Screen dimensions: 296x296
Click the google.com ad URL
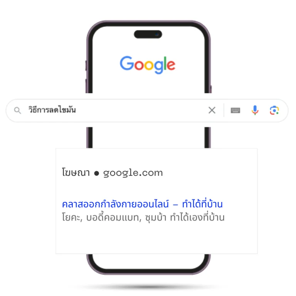click(x=133, y=173)
